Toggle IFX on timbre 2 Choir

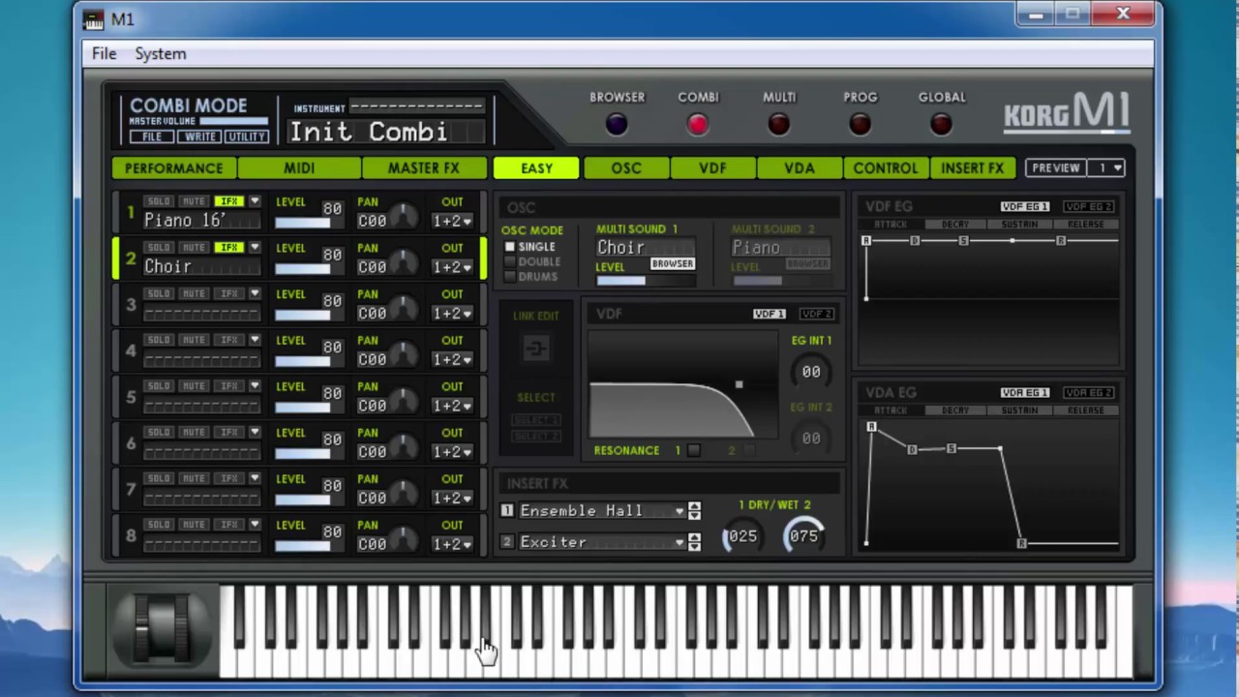(228, 248)
